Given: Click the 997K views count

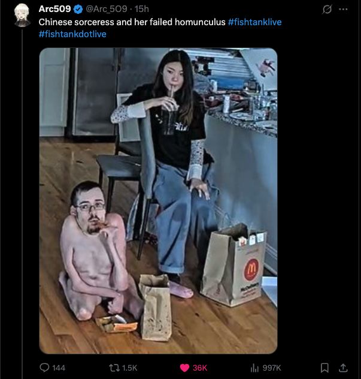Looking at the screenshot, I should pyautogui.click(x=272, y=368).
